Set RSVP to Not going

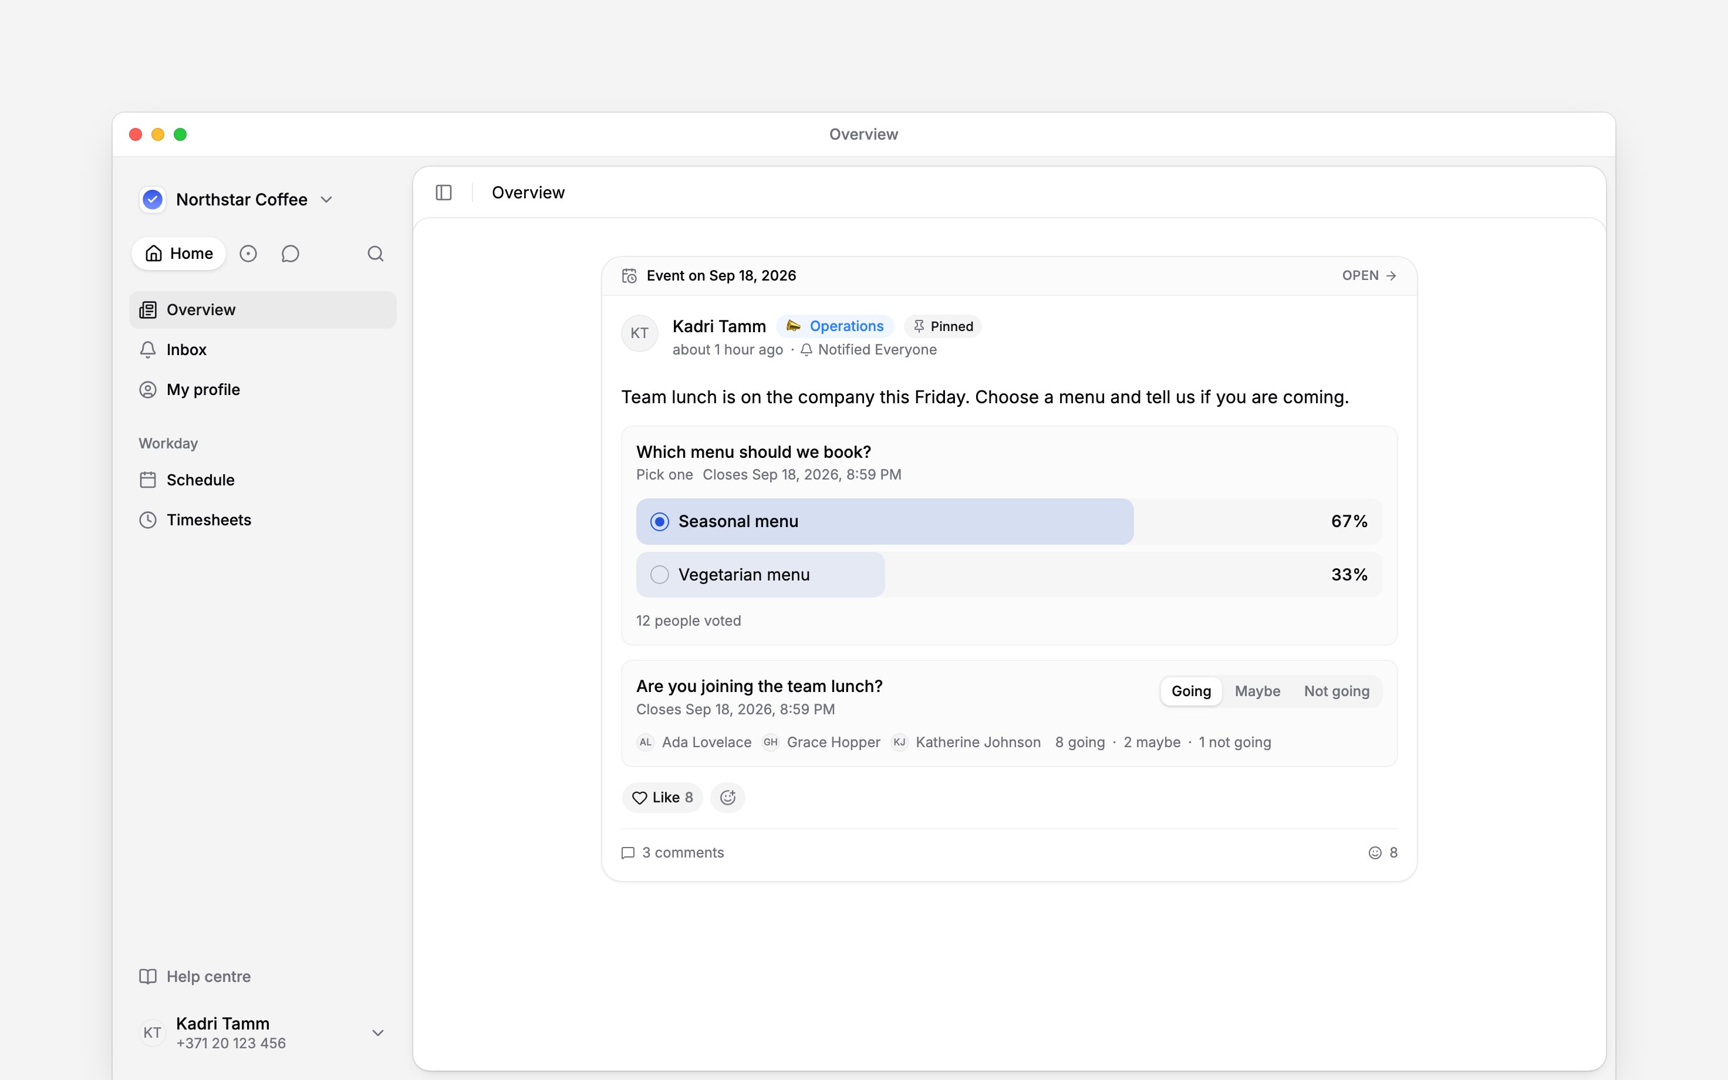tap(1337, 691)
